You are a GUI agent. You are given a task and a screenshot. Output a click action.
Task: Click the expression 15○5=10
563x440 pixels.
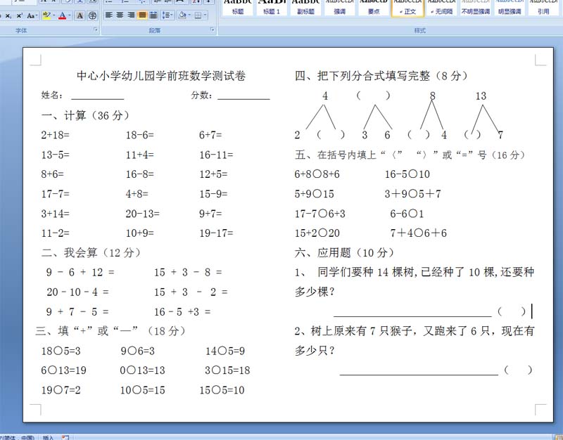tap(222, 390)
